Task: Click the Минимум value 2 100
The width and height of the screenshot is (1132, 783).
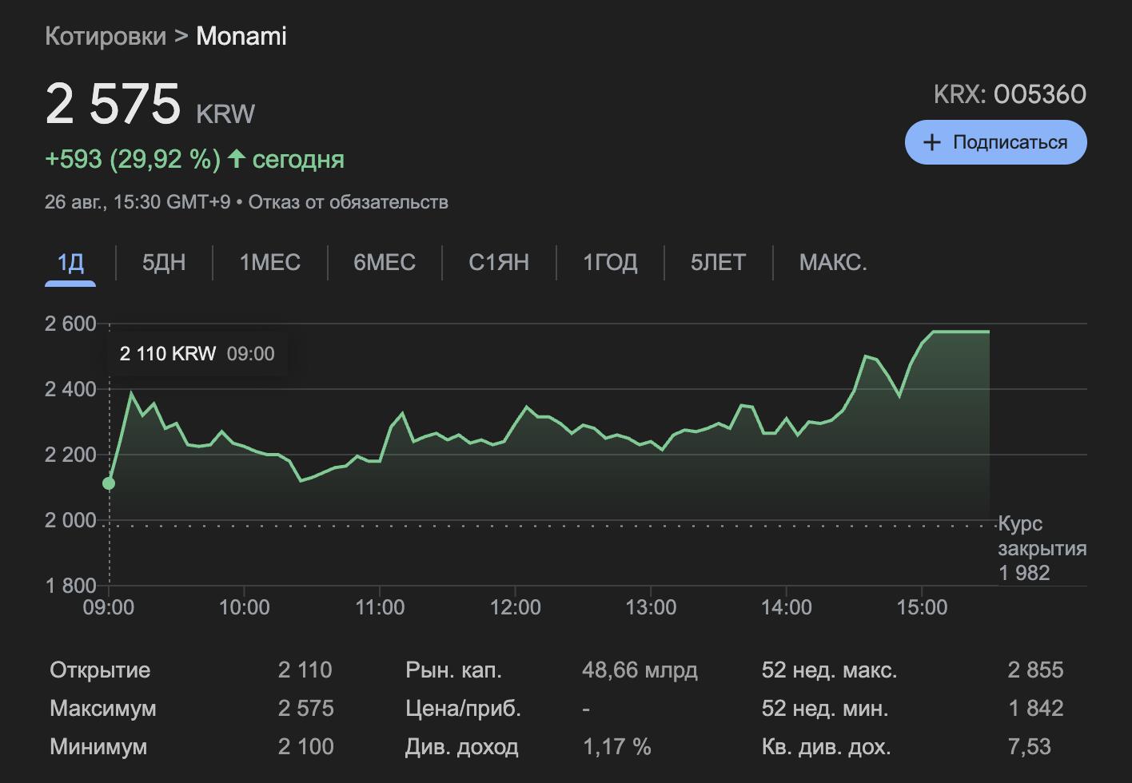Action: [x=305, y=746]
